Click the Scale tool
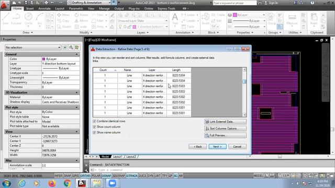This screenshot has width=335, height=188. pos(81,27)
